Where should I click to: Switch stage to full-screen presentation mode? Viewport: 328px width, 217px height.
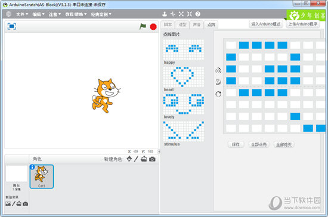point(12,26)
